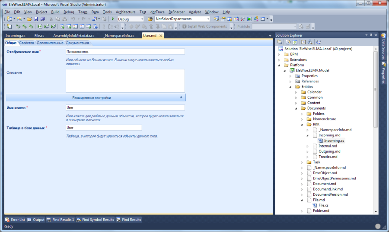Image resolution: width=389 pixels, height=232 pixels.
Task: Click the Имя класса input field
Action: [x=125, y=108]
